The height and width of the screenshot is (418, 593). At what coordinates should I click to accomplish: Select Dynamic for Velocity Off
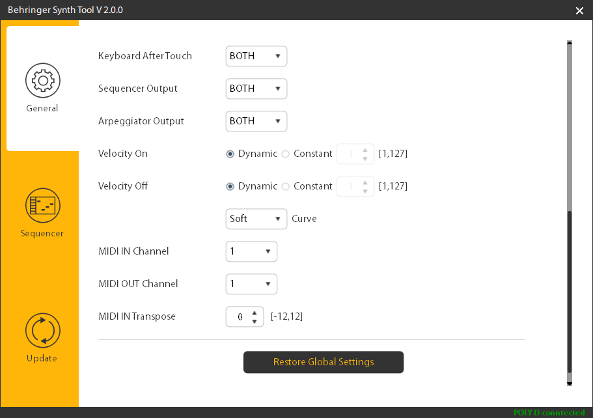[x=230, y=186]
